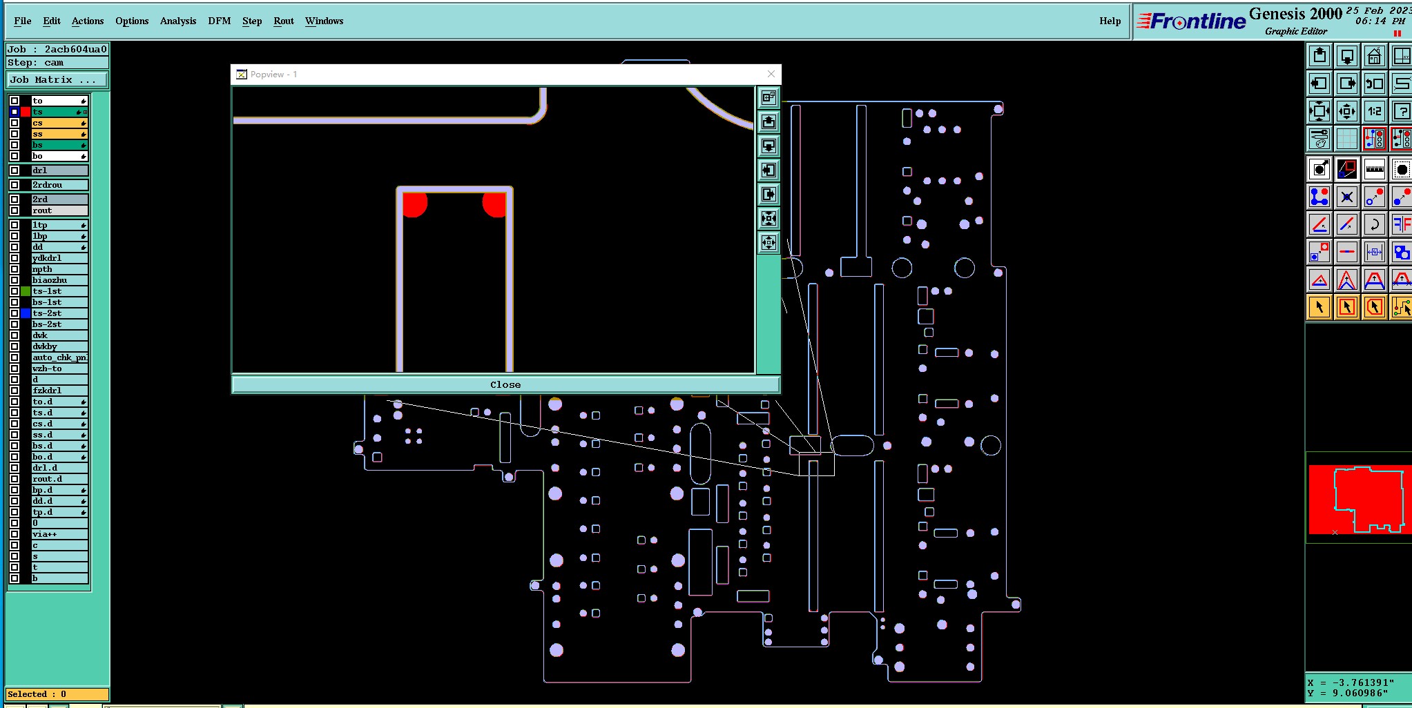Select the ruler measurement tool

pos(1375,169)
